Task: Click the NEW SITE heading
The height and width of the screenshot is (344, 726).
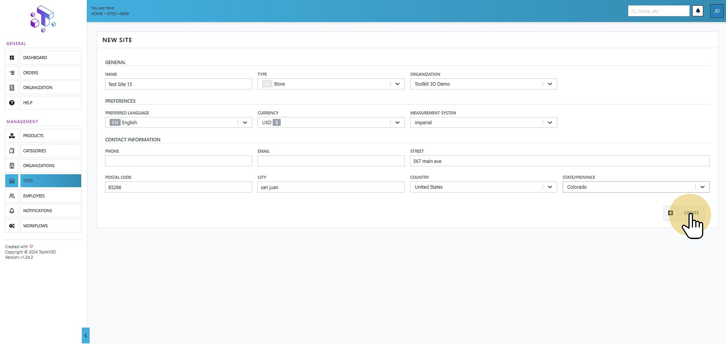Action: 117,40
